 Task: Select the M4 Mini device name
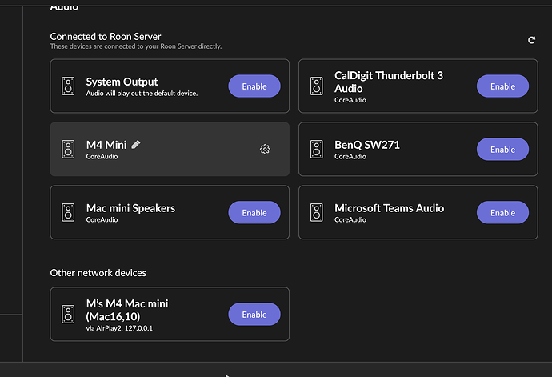(106, 145)
